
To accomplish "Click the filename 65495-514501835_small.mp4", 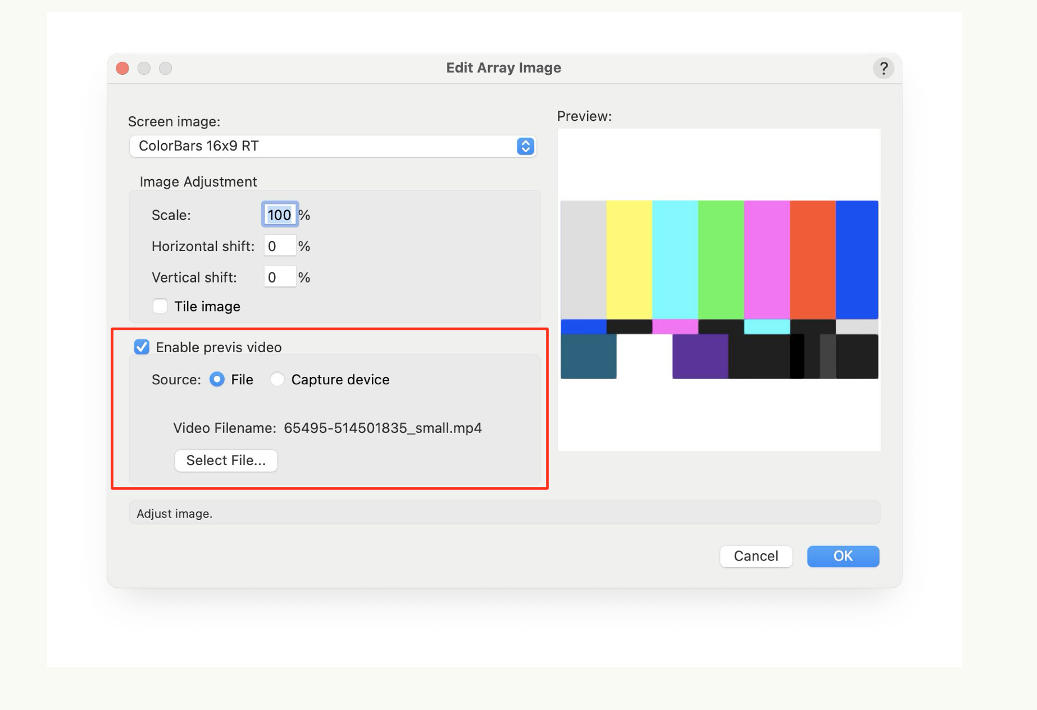I will pyautogui.click(x=383, y=427).
